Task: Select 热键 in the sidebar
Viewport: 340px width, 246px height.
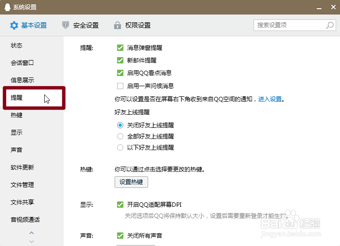Action: 17,115
